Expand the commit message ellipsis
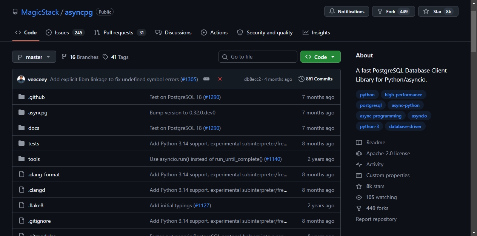 pos(206,79)
